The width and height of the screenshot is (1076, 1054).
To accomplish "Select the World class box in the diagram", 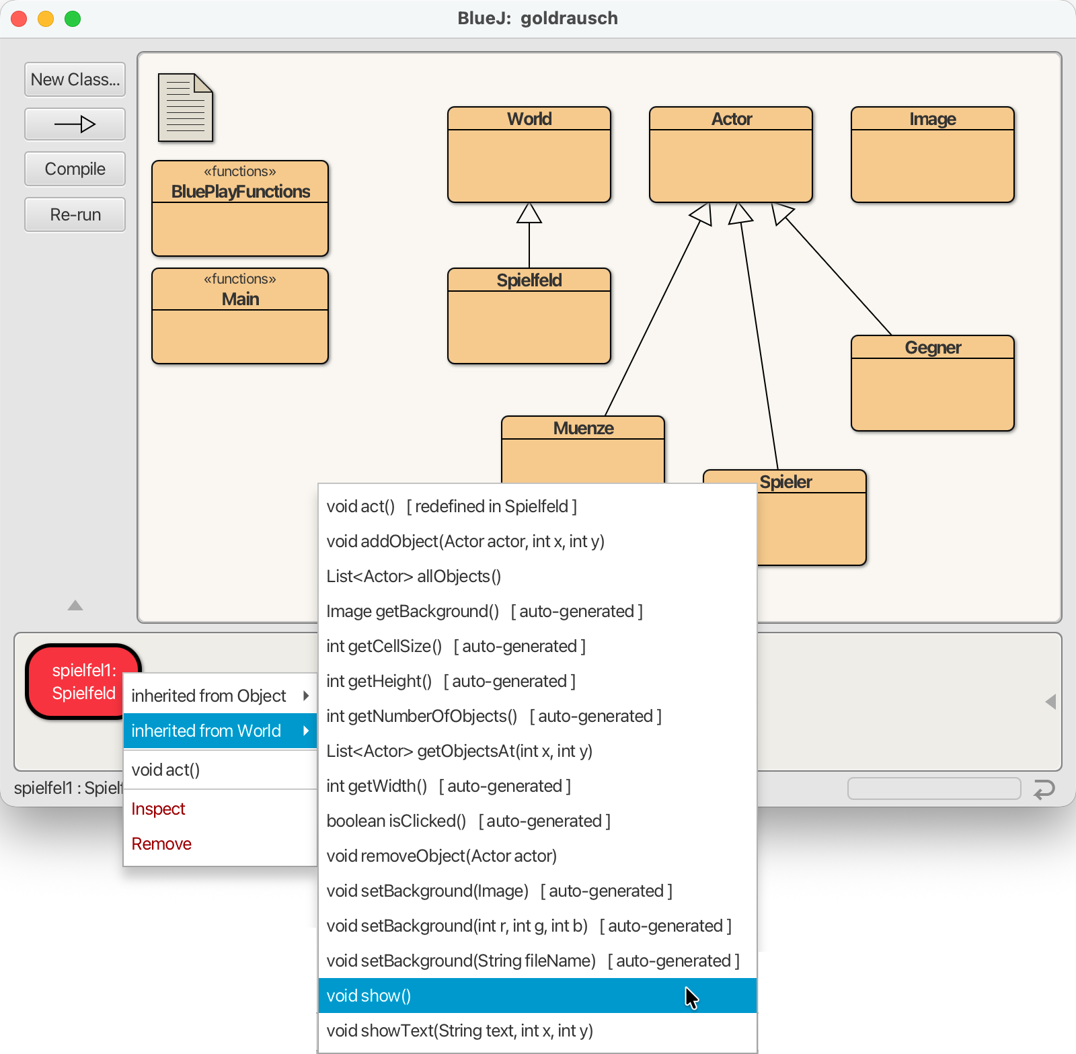I will (529, 155).
